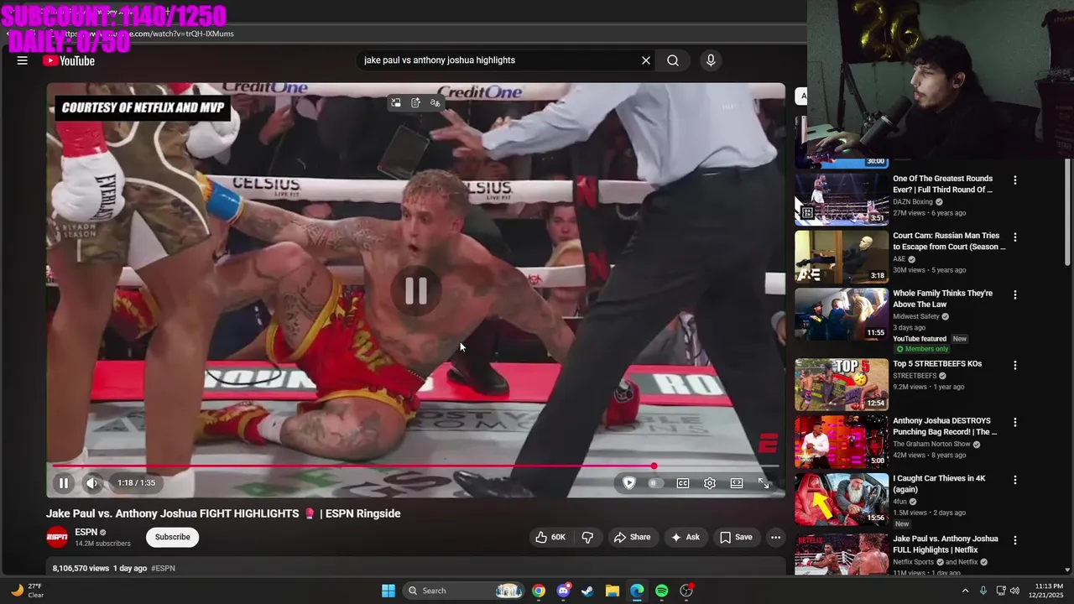Open Steam from the taskbar
This screenshot has width=1074, height=604.
[x=587, y=591]
